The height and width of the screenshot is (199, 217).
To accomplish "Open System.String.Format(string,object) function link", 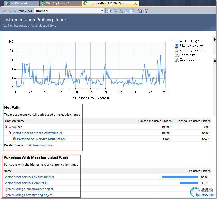I will tap(29, 195).
